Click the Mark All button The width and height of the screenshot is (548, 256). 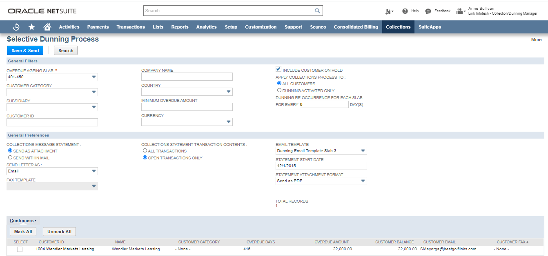23,232
